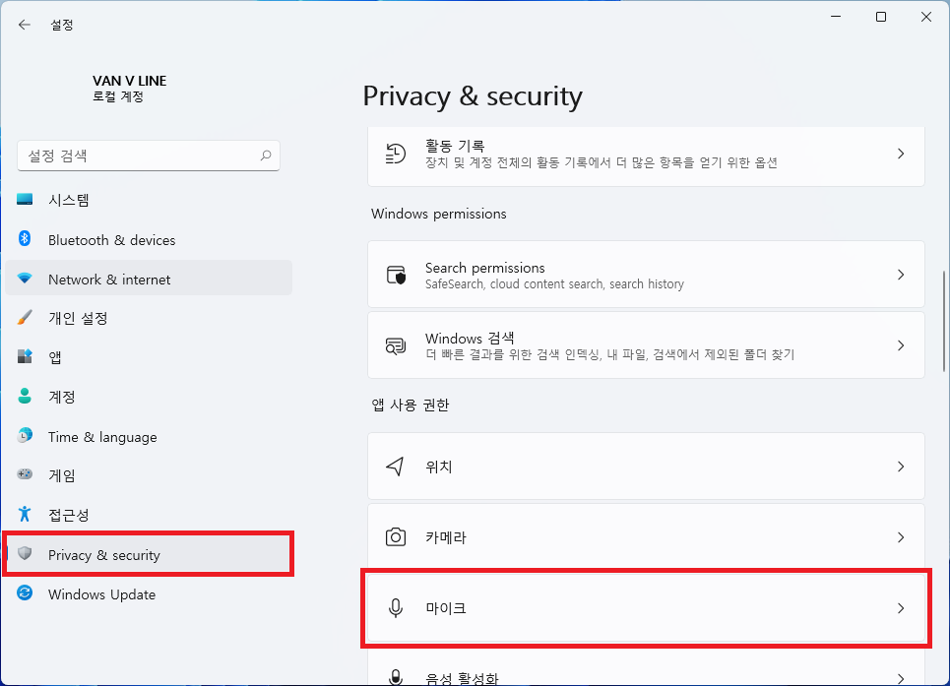The width and height of the screenshot is (950, 686).
Task: Click the 음성 활성화 microphone icon
Action: coord(396,677)
